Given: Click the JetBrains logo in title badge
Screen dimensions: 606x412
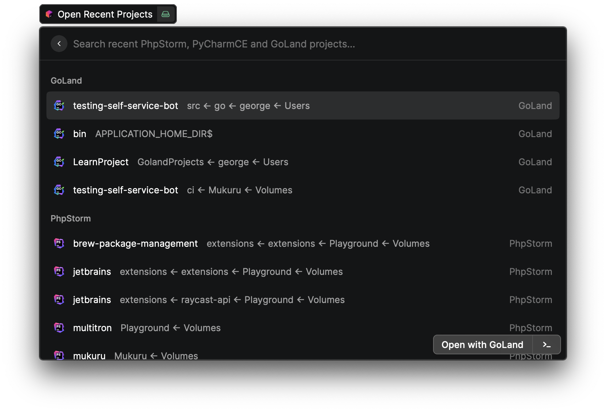Looking at the screenshot, I should [x=49, y=14].
